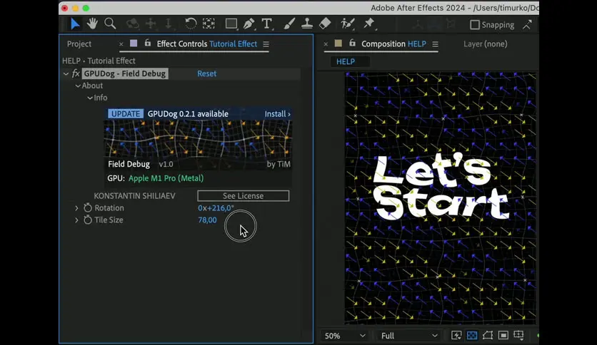Select the Puppet Pin tool
This screenshot has width=597, height=345.
click(368, 24)
